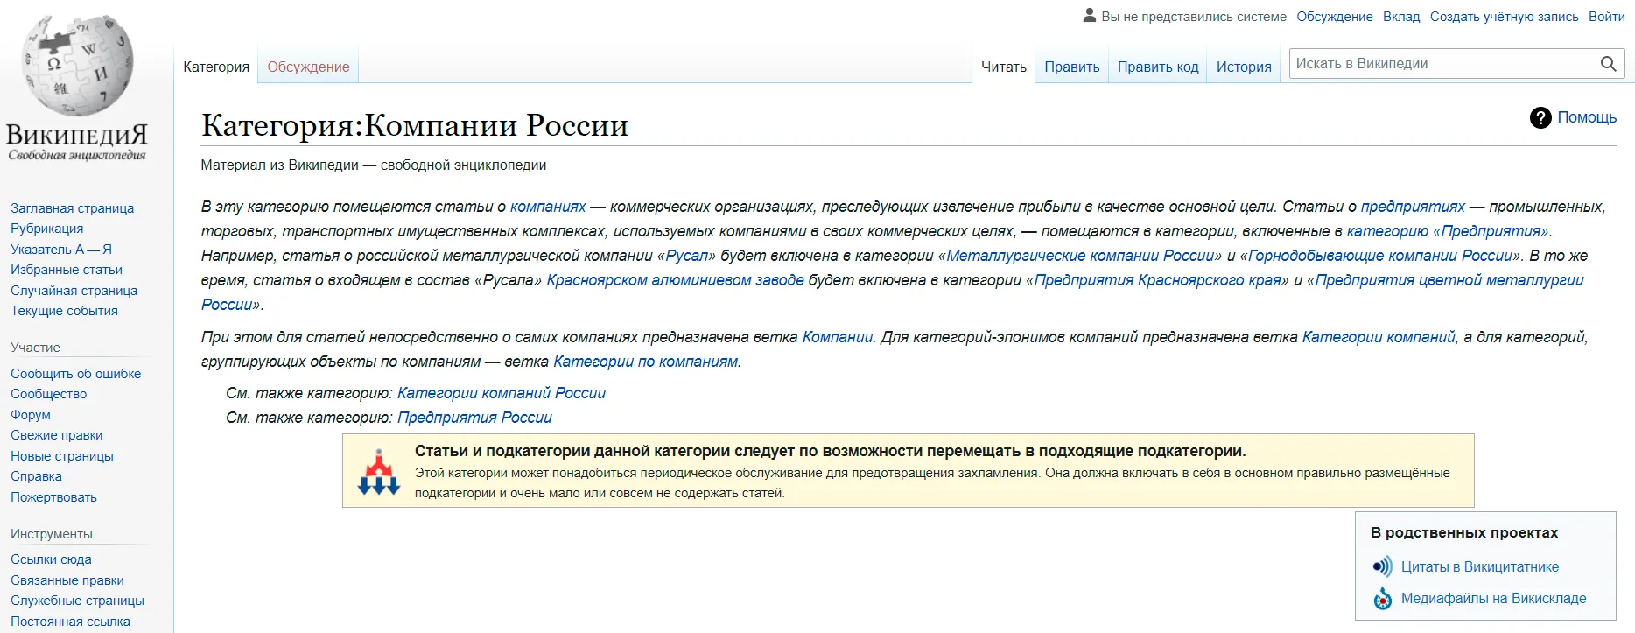Open Цитаты в Викицитатнике
Image resolution: width=1635 pixels, height=633 pixels.
coord(1480,566)
